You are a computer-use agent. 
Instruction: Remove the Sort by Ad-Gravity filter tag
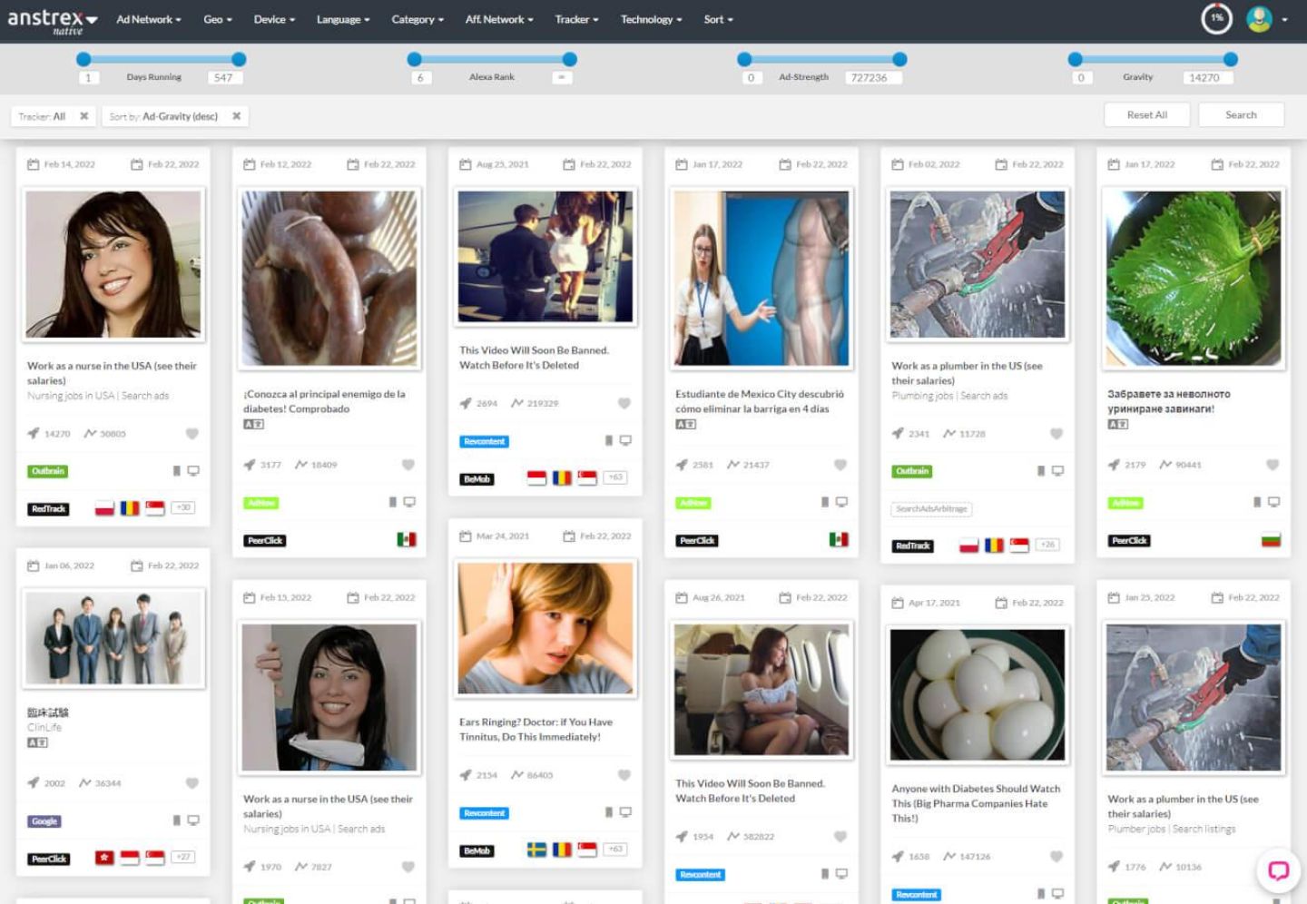236,116
